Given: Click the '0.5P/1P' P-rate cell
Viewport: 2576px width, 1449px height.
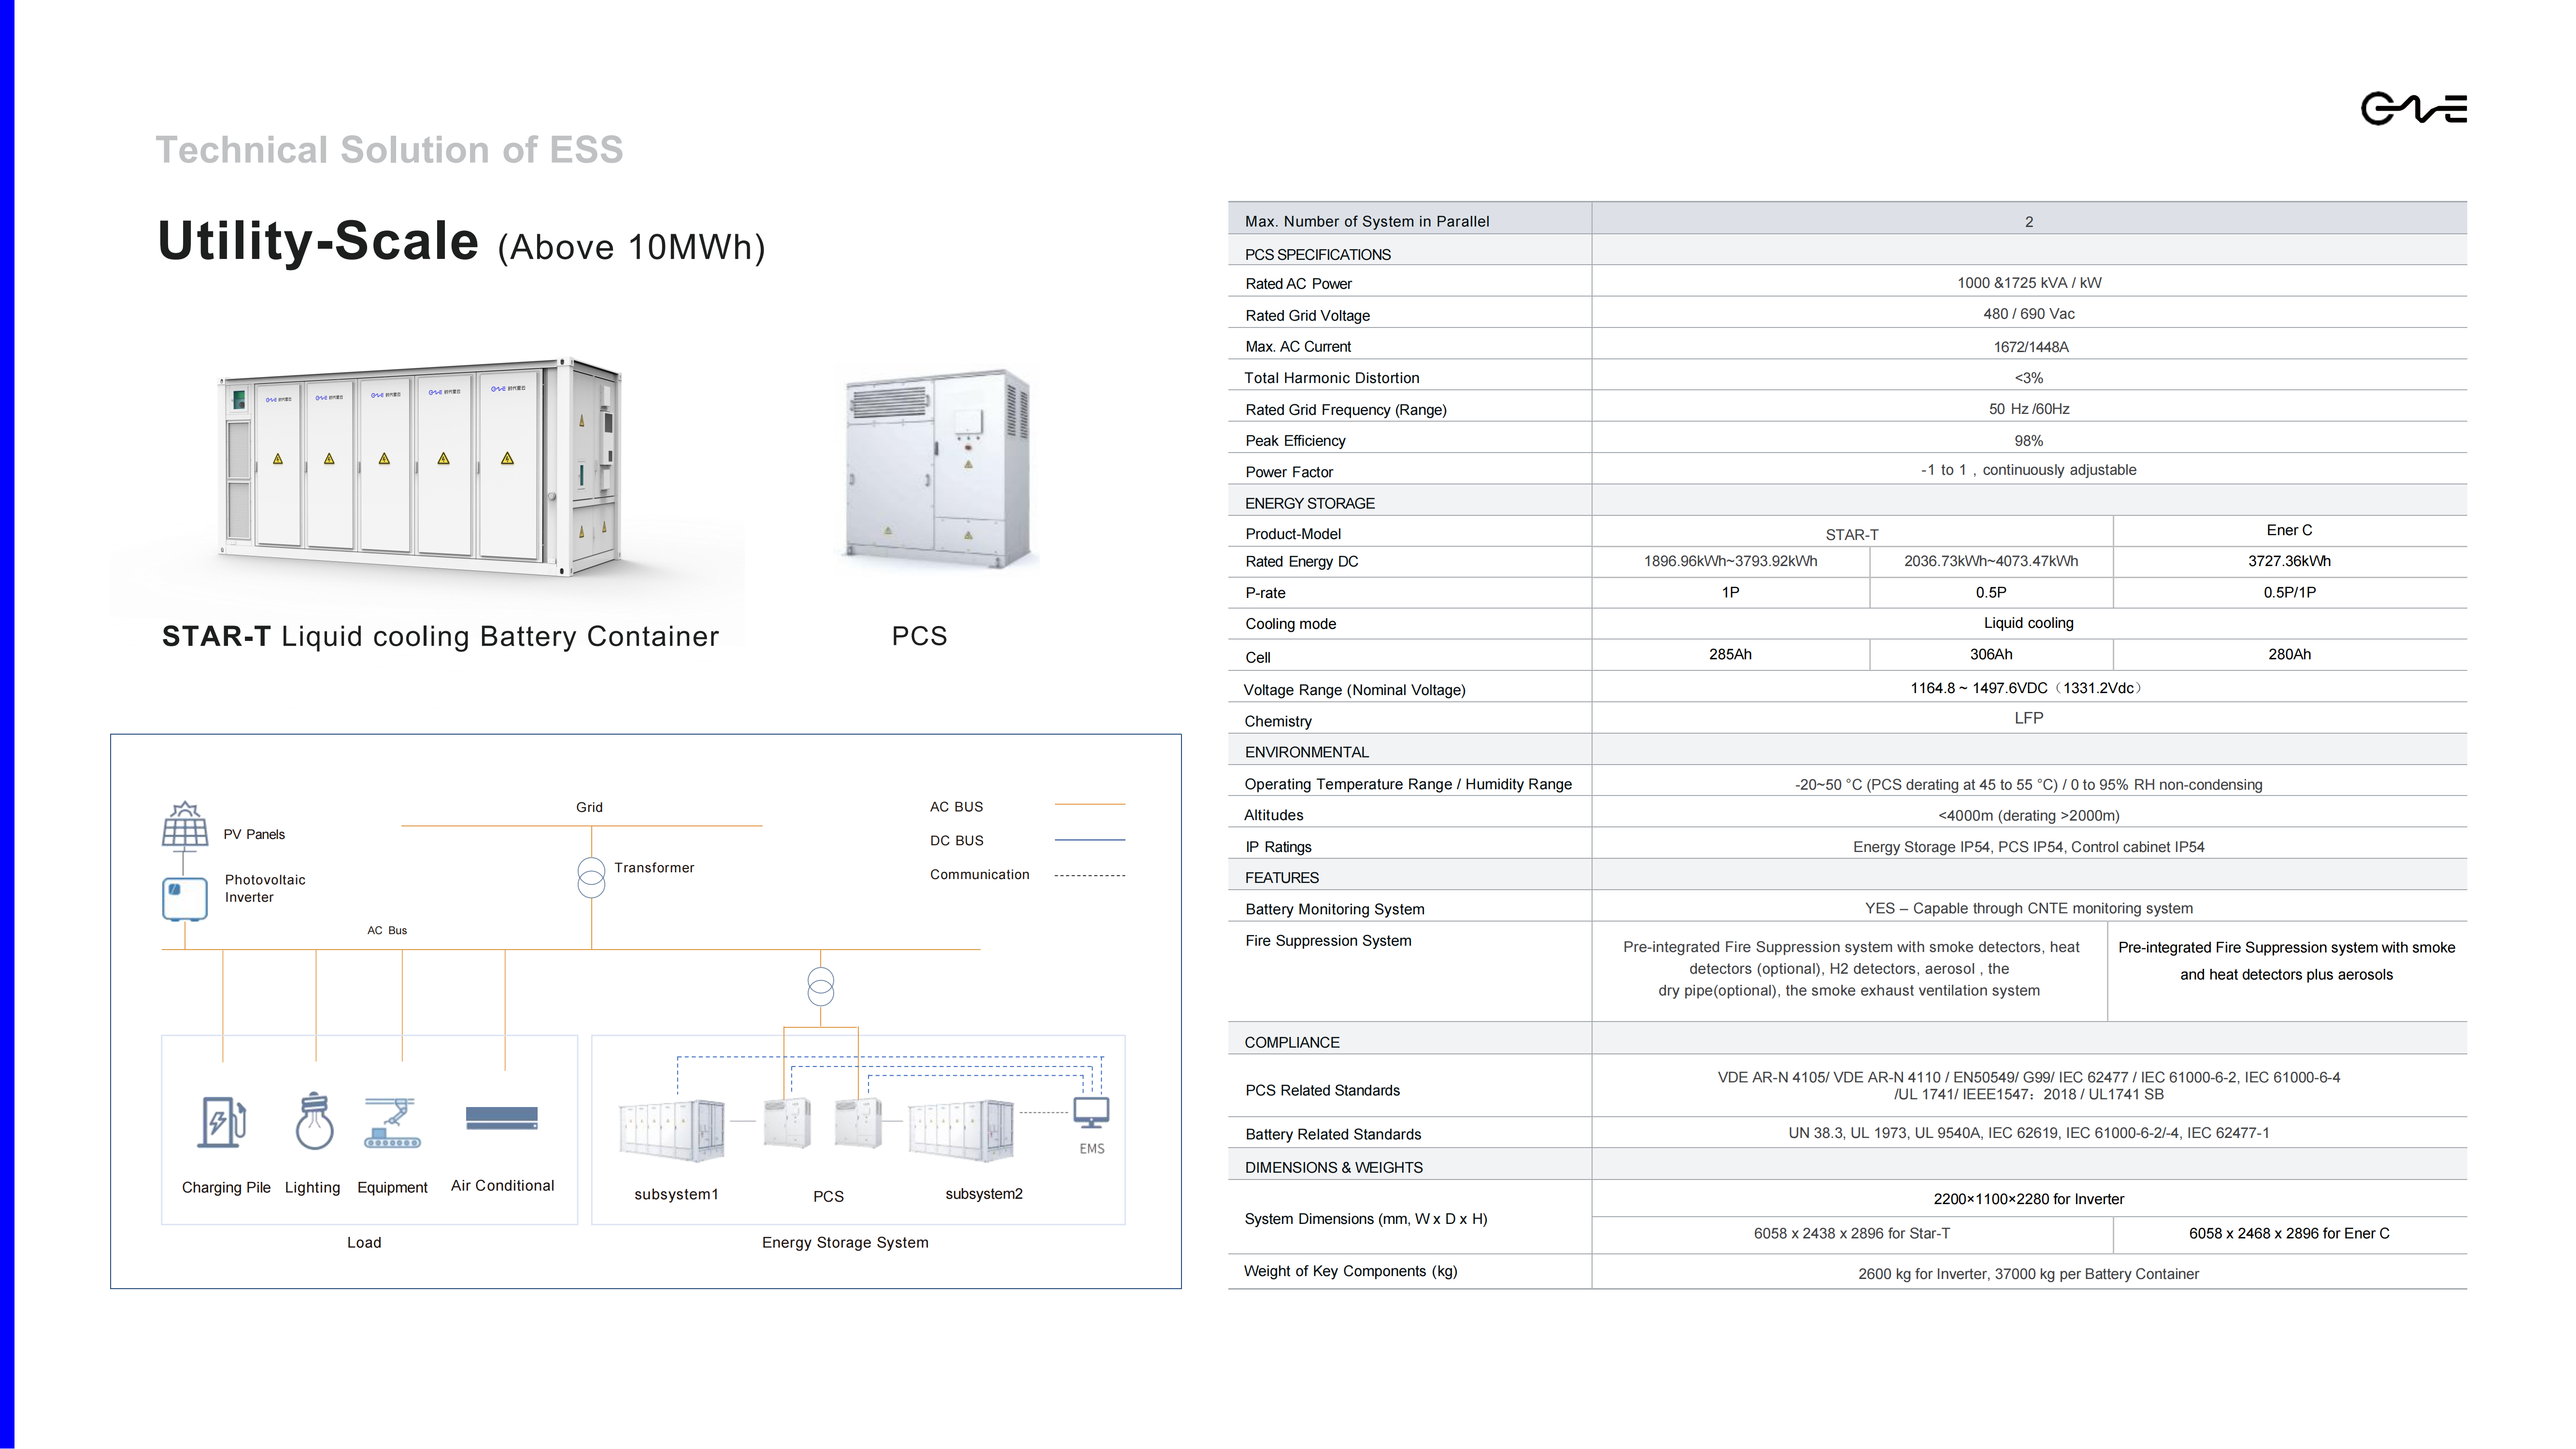Looking at the screenshot, I should pyautogui.click(x=2289, y=593).
